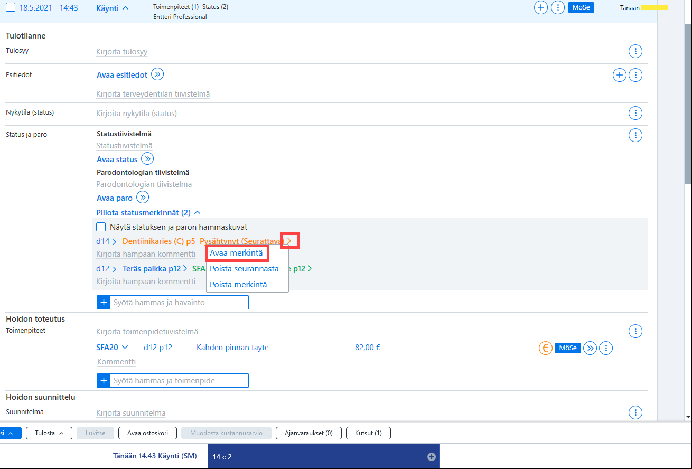Click the orange euro icon for SFA20

click(546, 348)
